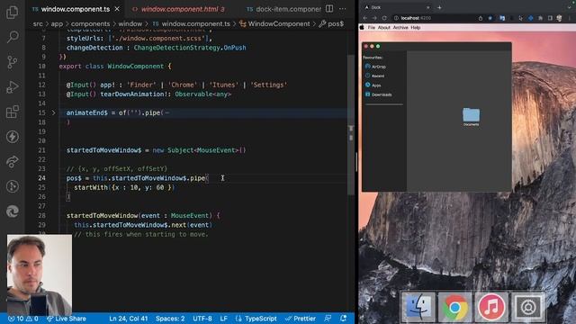576x324 pixels.
Task: Click 'animateEnd$' on line 15
Action: (87, 112)
